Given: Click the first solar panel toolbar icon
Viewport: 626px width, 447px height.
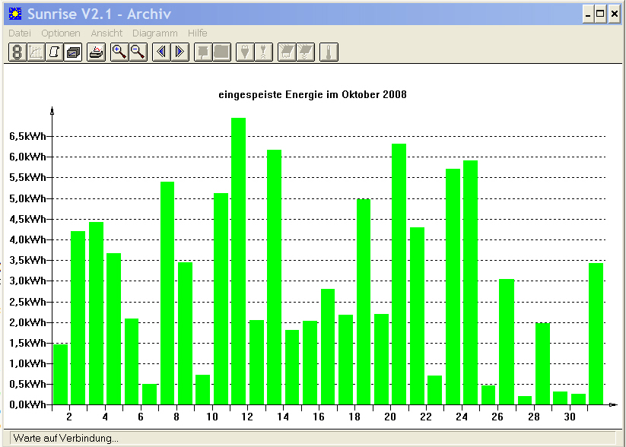Looking at the screenshot, I should (x=287, y=52).
